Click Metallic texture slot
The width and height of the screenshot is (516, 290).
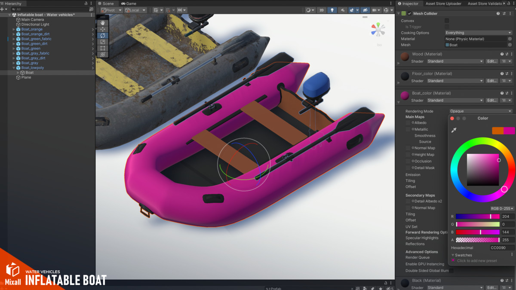408,129
